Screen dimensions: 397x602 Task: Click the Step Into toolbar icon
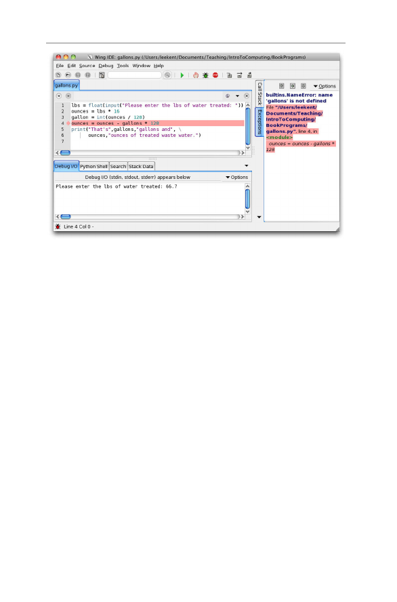click(x=230, y=75)
